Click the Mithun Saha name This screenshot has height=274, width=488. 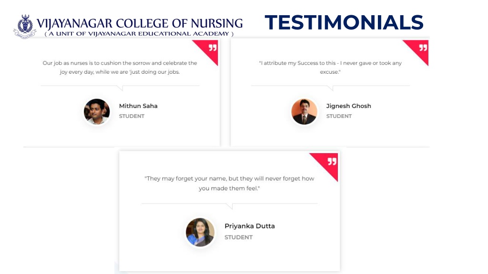pos(138,106)
